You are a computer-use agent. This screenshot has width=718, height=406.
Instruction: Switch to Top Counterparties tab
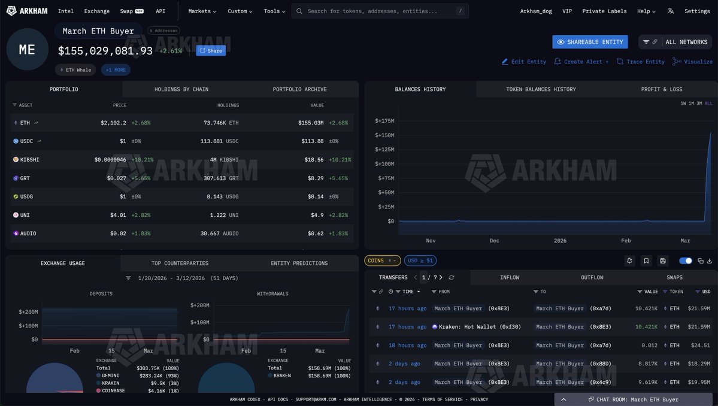pyautogui.click(x=180, y=263)
